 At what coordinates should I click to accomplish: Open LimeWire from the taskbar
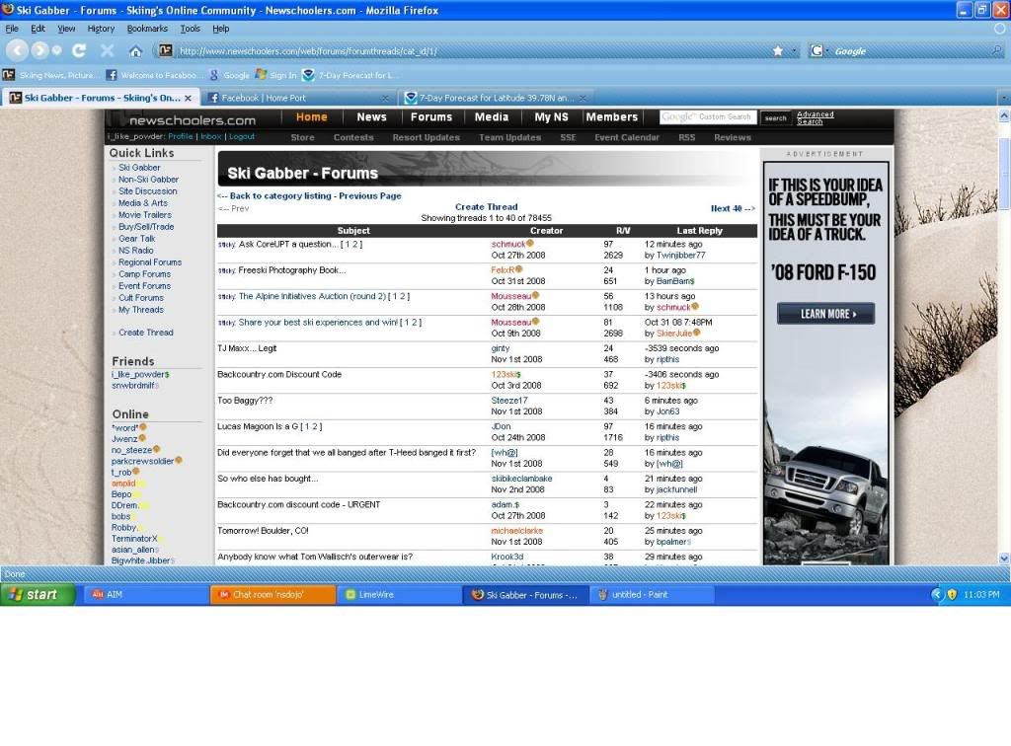click(x=398, y=595)
